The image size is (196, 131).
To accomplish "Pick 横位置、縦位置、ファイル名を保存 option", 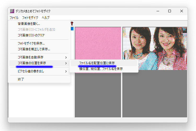I will [x=101, y=69].
